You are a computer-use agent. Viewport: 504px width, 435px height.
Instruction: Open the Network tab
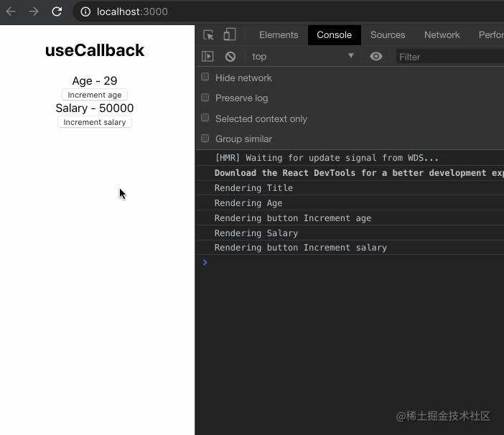[442, 34]
